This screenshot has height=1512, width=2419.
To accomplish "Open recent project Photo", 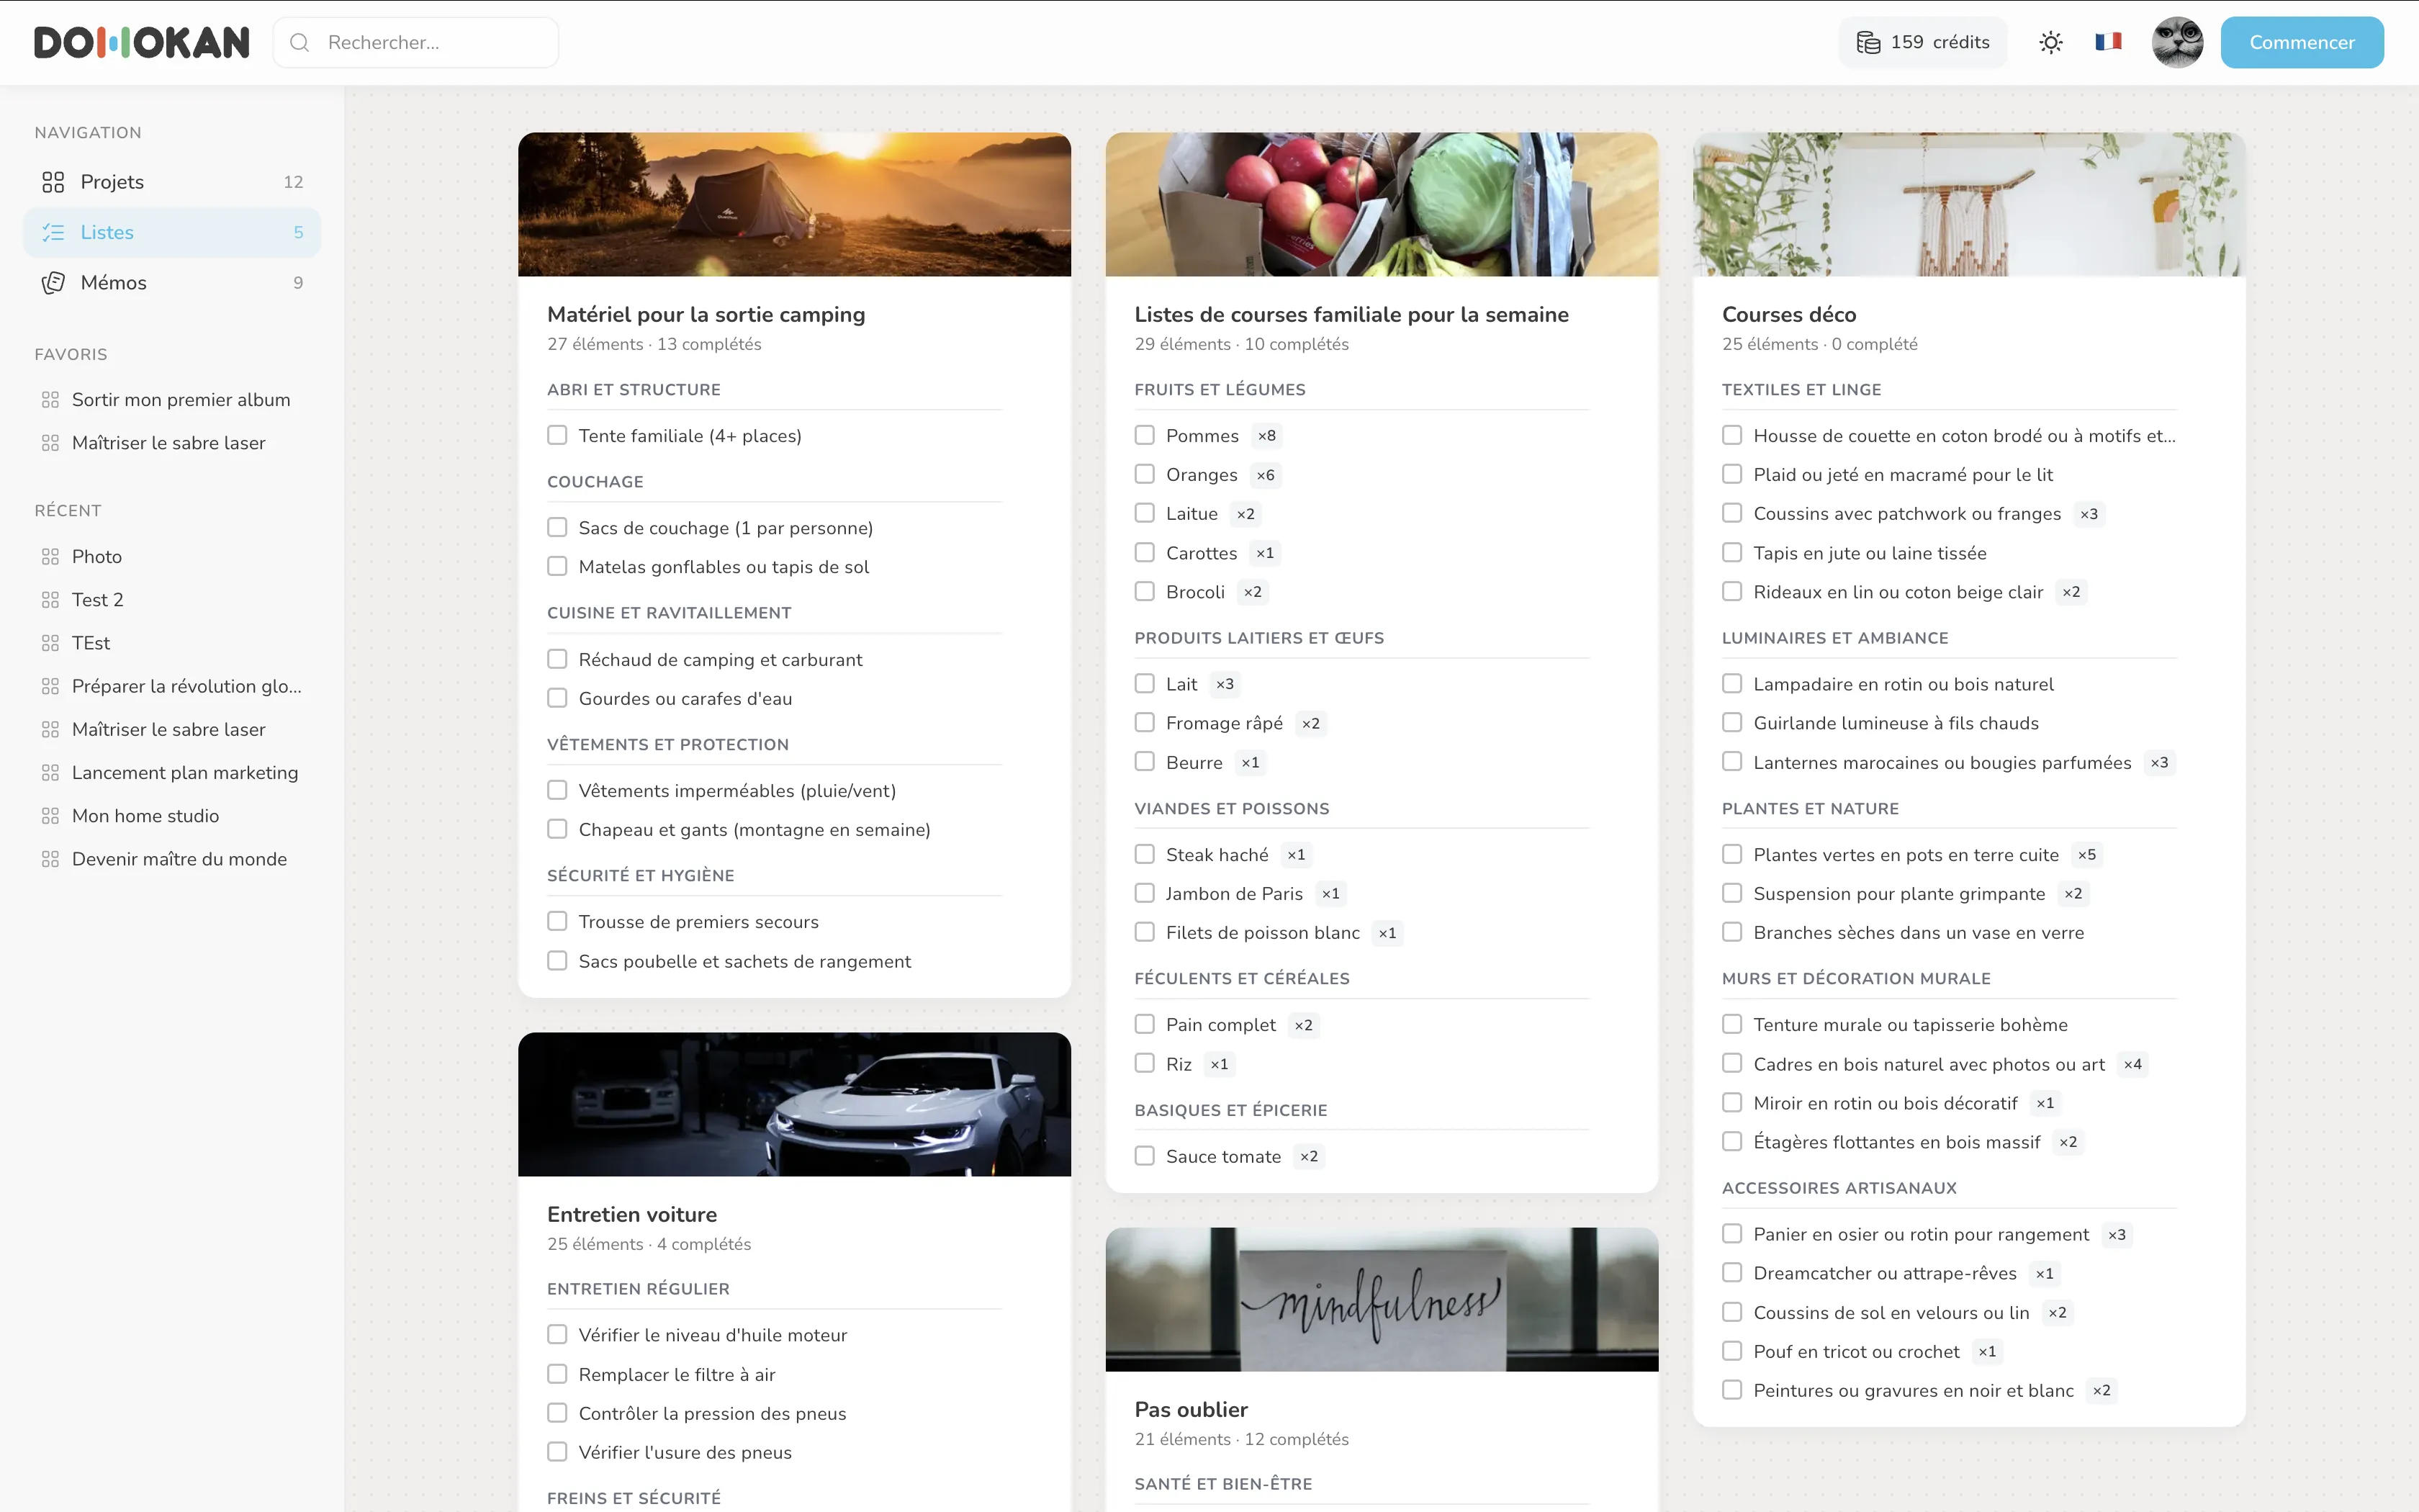I will coord(172,557).
